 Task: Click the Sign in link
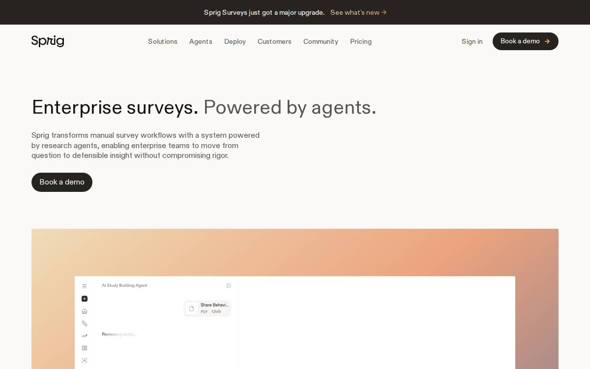tap(472, 41)
